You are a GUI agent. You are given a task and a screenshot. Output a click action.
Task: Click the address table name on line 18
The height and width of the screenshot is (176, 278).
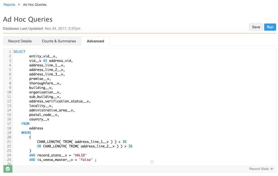pyautogui.click(x=36, y=128)
